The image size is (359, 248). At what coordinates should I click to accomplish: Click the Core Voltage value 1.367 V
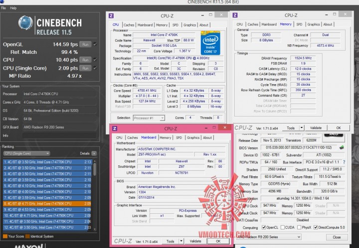click(185, 51)
